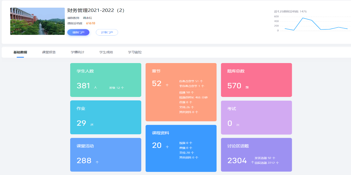Click the 课程门户 button
The image size is (351, 175).
(x=78, y=33)
